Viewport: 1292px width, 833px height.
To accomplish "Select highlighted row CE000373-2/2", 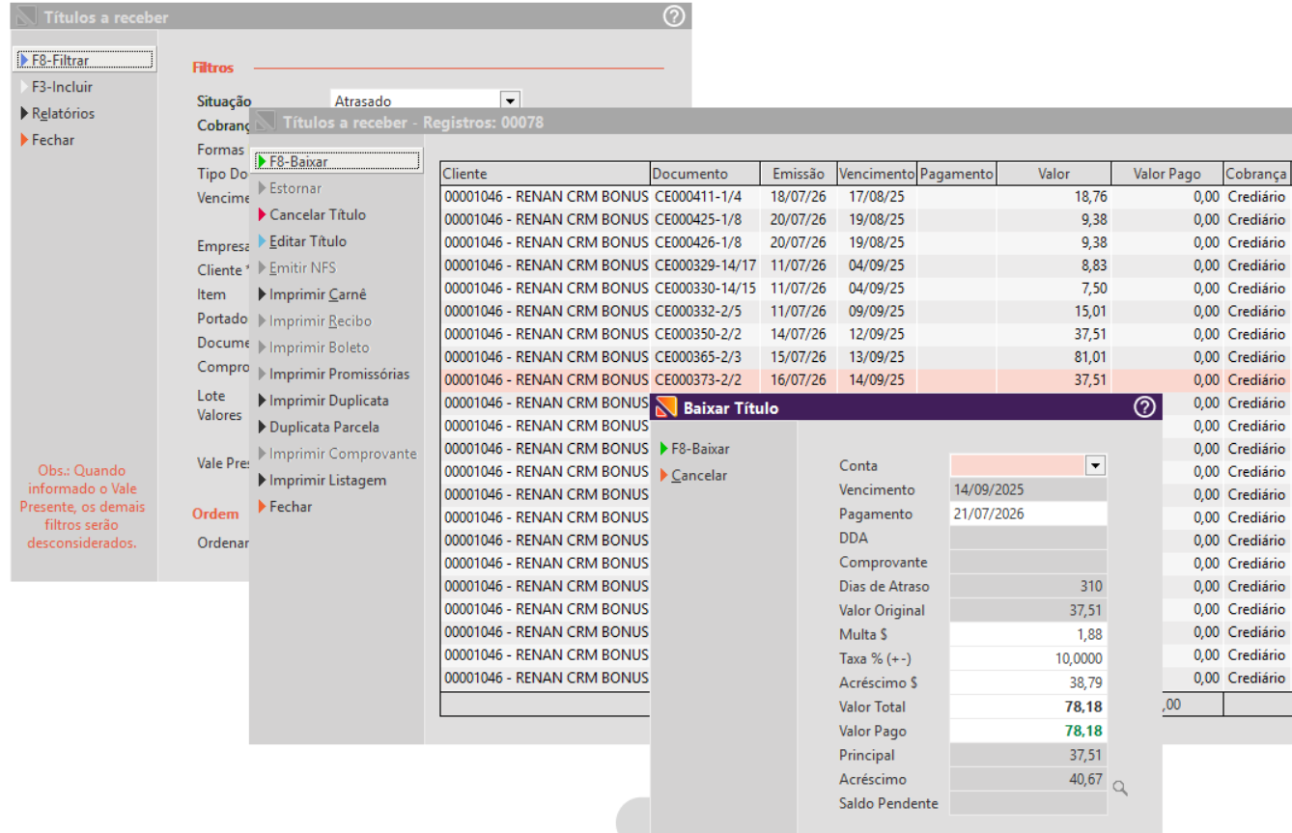I will pos(865,380).
